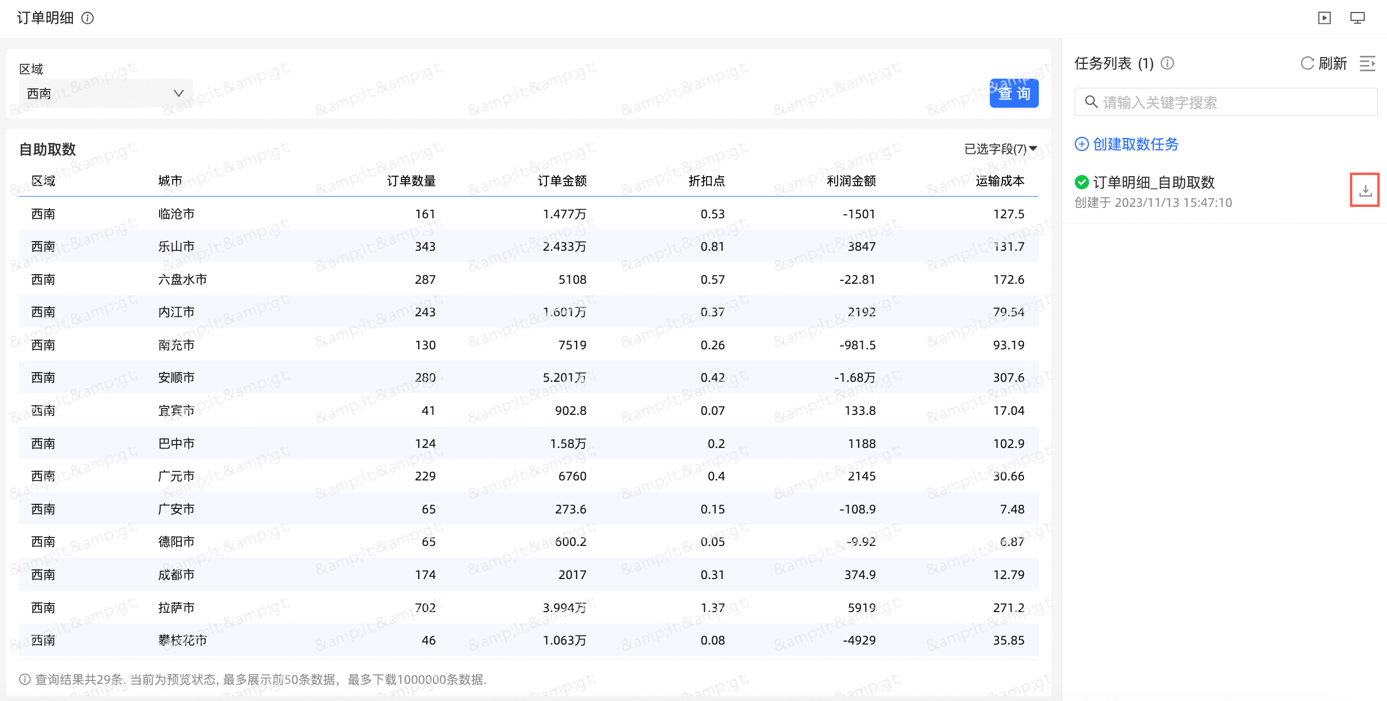Click the 订单数量 column header
Image resolution: width=1387 pixels, height=701 pixels.
411,181
